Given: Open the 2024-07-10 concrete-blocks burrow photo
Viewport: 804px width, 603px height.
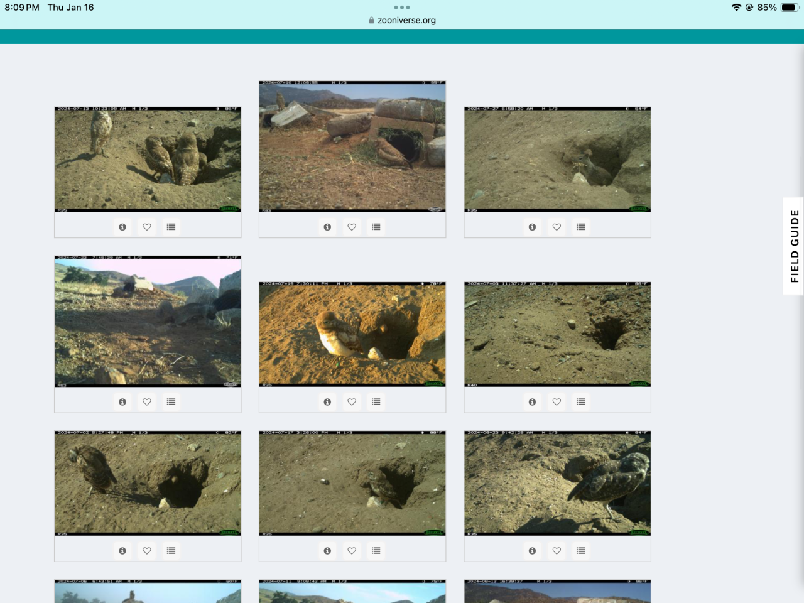Looking at the screenshot, I should pos(352,146).
